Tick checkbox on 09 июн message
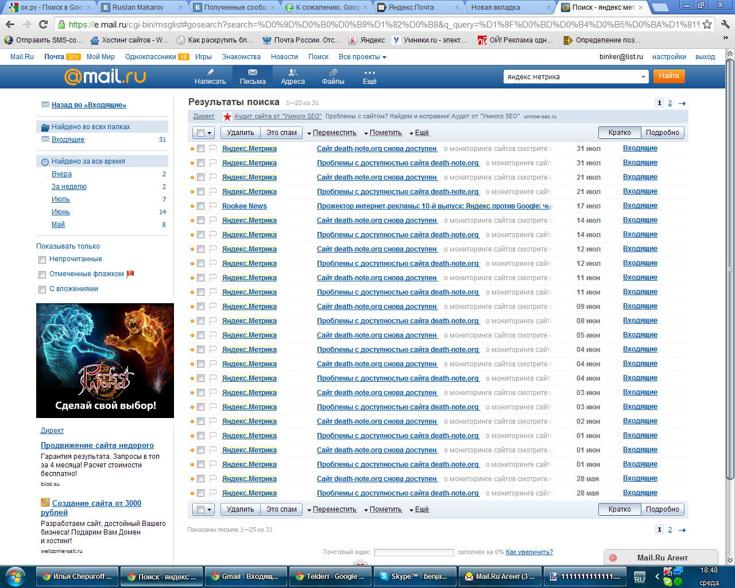The height and width of the screenshot is (588, 735). tap(200, 307)
